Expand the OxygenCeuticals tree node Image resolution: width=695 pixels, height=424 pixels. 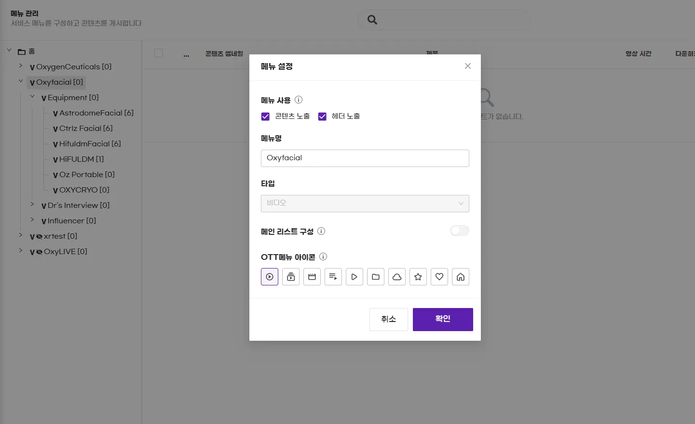[21, 66]
